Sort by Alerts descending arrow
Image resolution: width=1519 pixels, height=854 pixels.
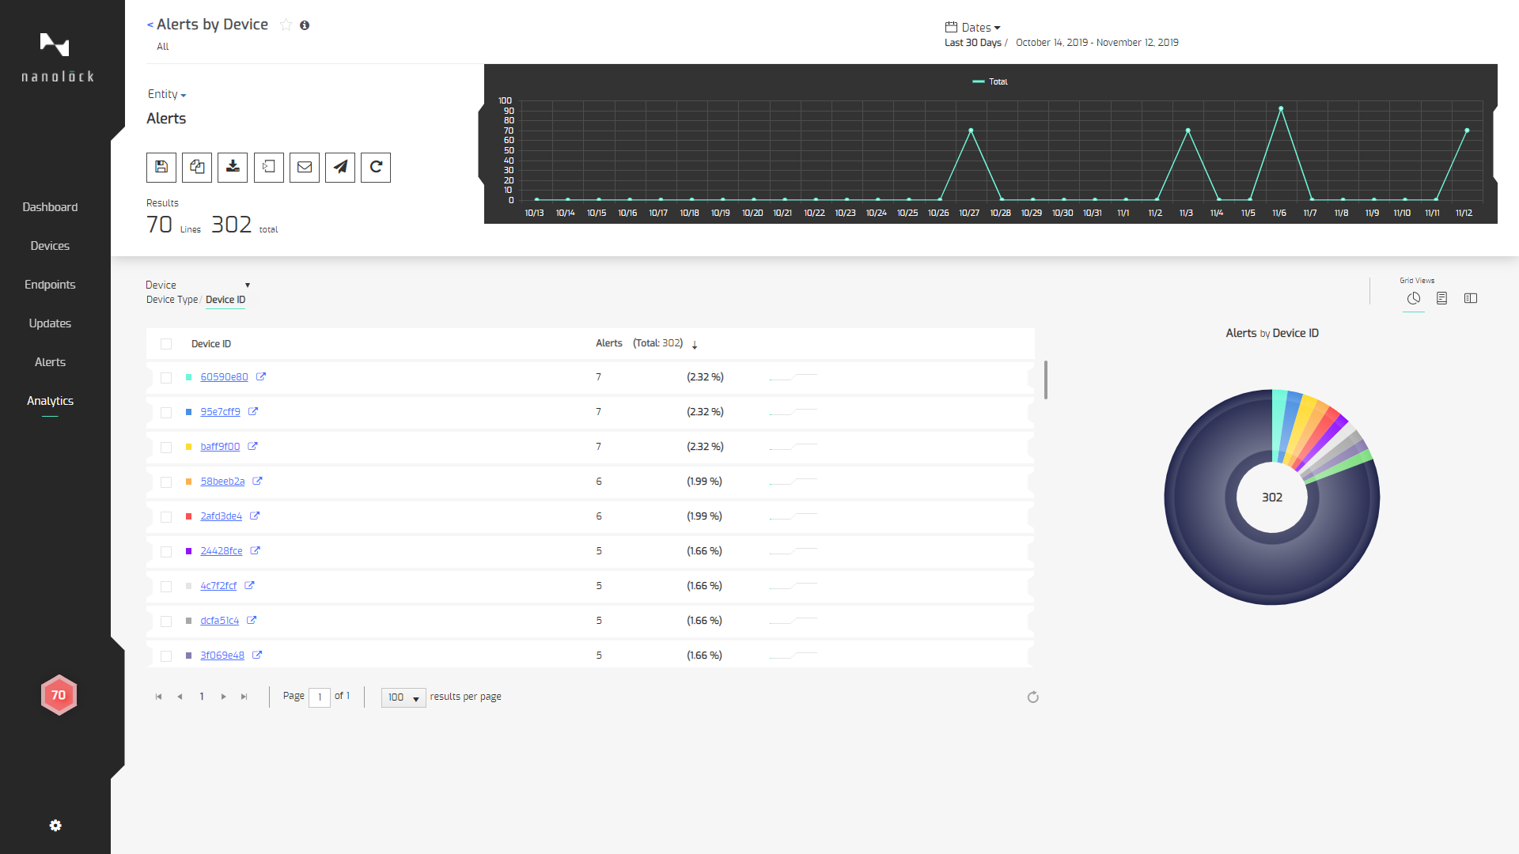[695, 345]
